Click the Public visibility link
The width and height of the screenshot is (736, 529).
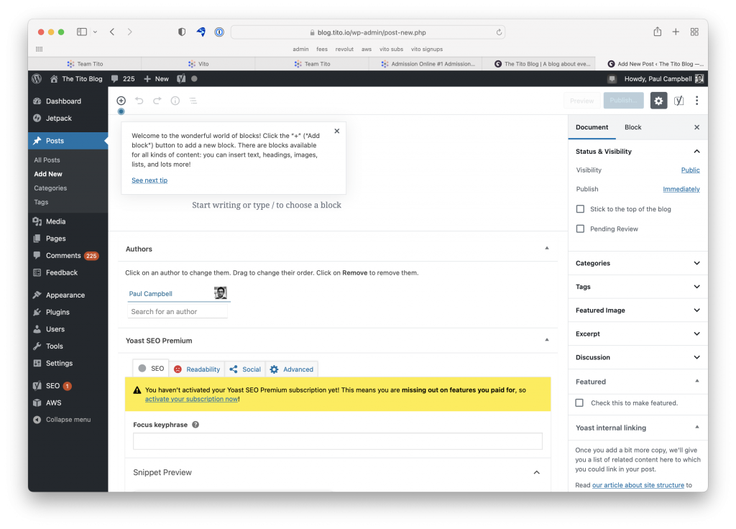pos(691,170)
